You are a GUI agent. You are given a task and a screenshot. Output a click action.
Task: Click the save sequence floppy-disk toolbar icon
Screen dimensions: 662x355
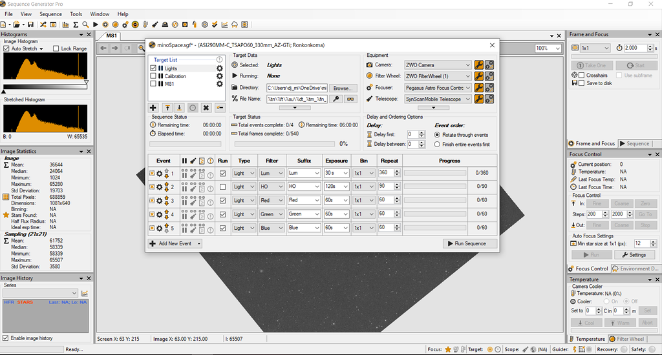[31, 25]
